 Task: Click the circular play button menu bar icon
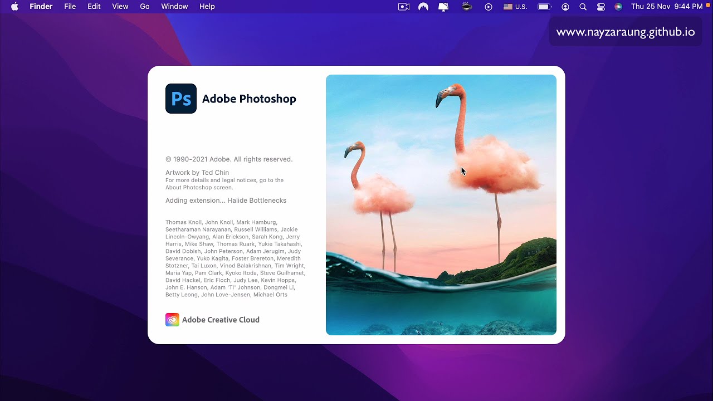click(489, 7)
